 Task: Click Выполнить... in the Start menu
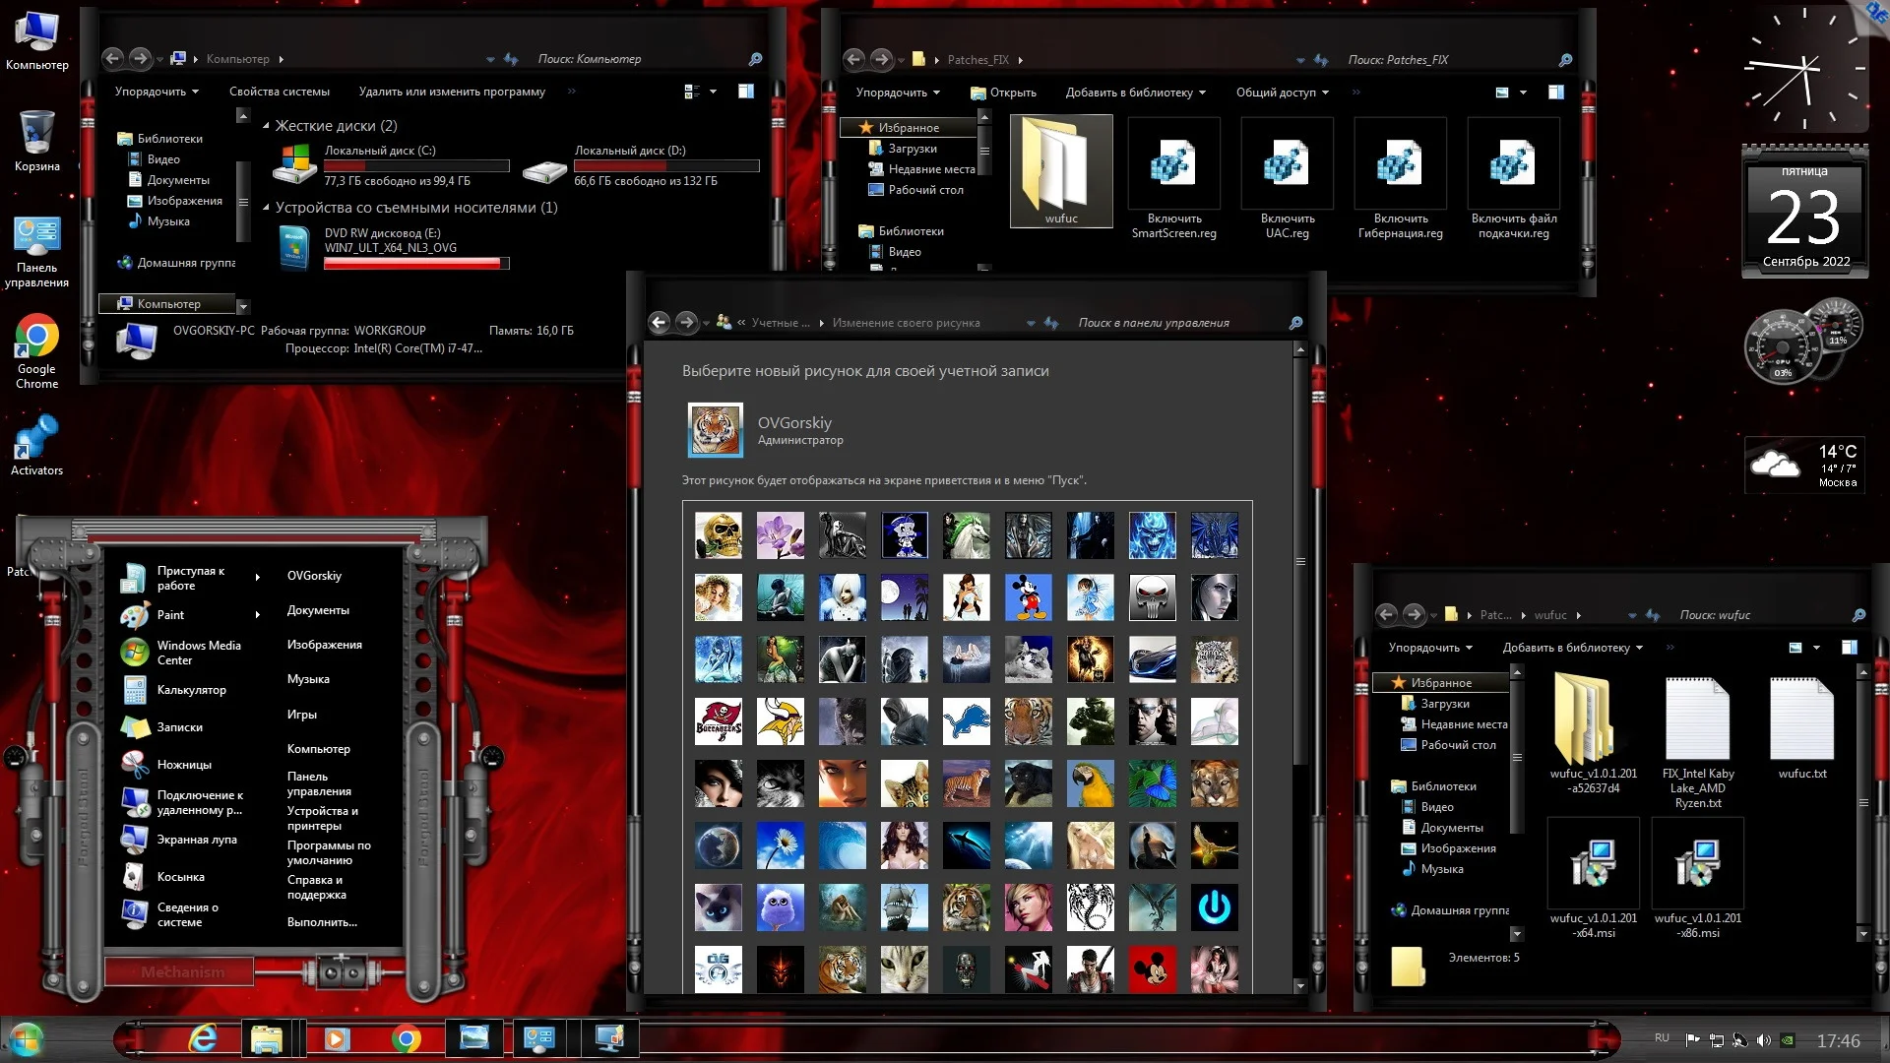322,922
